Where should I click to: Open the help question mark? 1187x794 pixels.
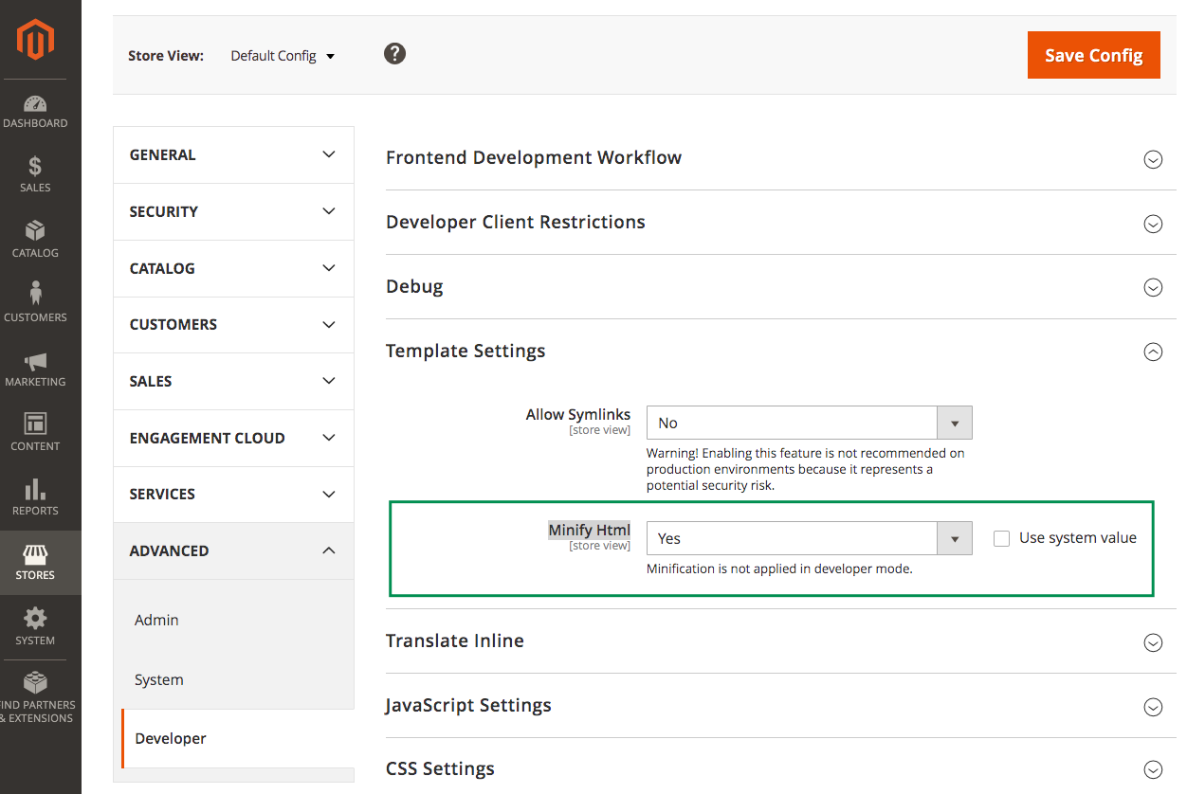tap(394, 54)
